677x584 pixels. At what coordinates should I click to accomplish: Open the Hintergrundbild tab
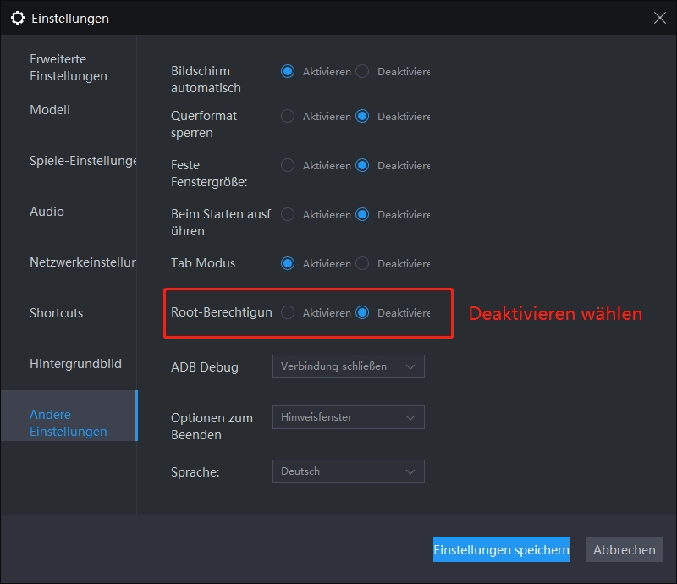click(x=75, y=364)
